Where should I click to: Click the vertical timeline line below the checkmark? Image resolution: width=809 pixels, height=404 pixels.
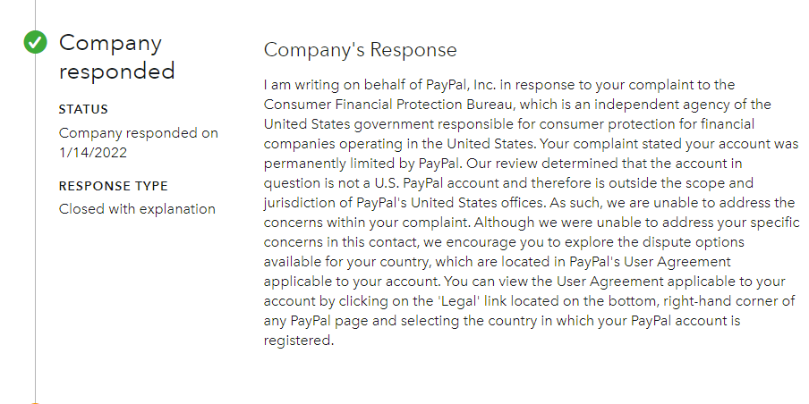click(x=35, y=227)
